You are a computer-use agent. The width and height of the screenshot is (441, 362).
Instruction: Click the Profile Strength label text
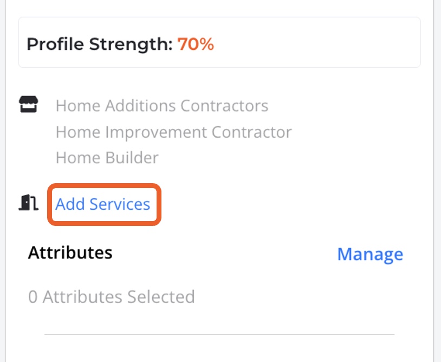tap(99, 44)
